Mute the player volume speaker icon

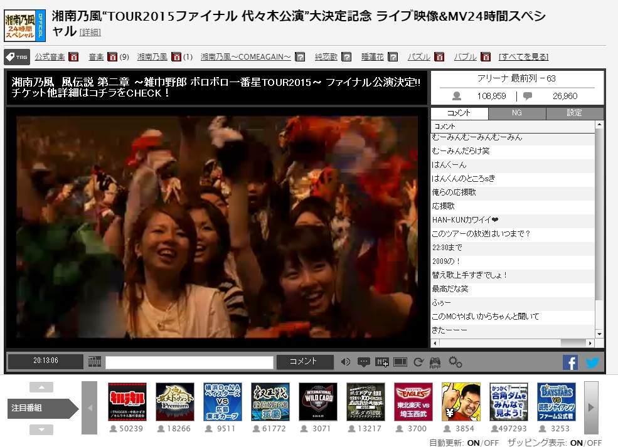point(346,362)
